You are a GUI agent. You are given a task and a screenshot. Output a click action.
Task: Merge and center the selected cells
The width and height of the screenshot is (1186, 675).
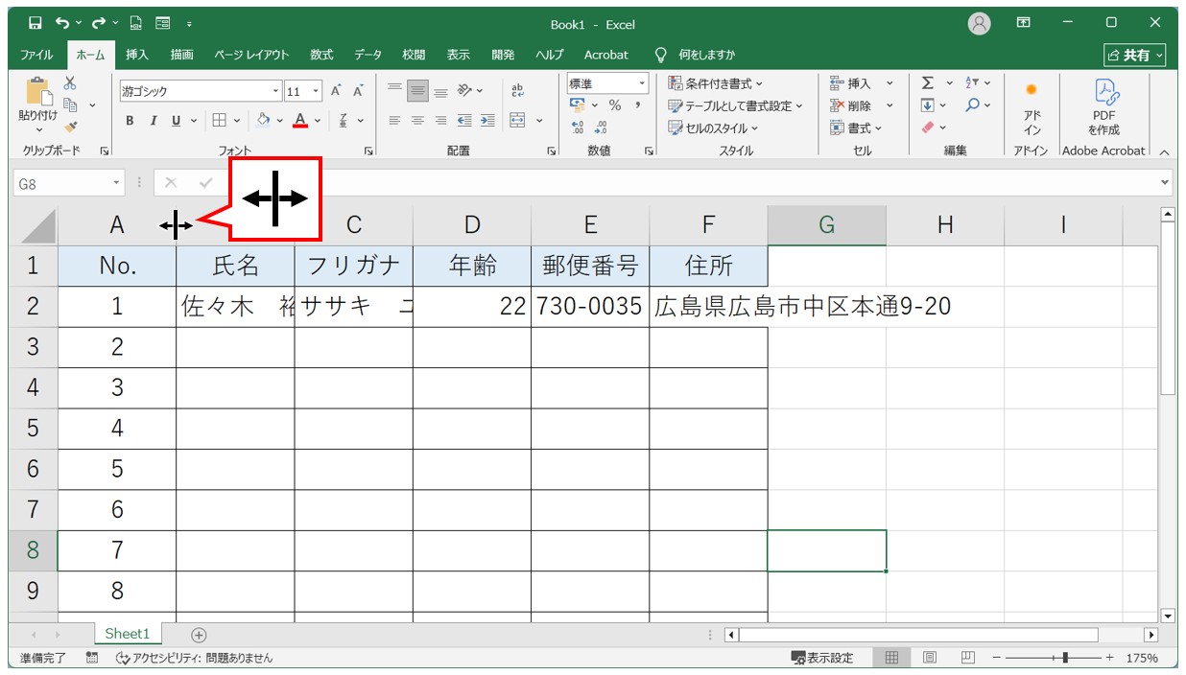pyautogui.click(x=518, y=121)
